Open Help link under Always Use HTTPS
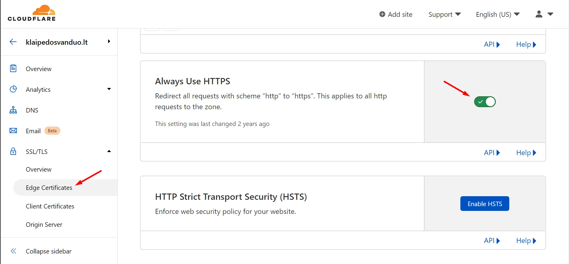 (526, 153)
